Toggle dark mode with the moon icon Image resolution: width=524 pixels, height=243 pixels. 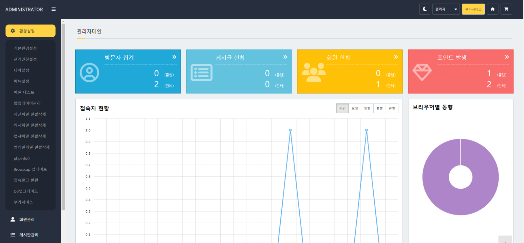(x=424, y=9)
